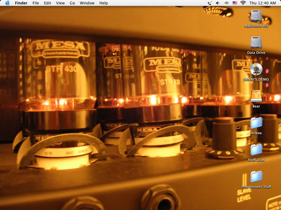Click the Impressions Stuff label
Screen dimensions: 281x210
coord(256,187)
